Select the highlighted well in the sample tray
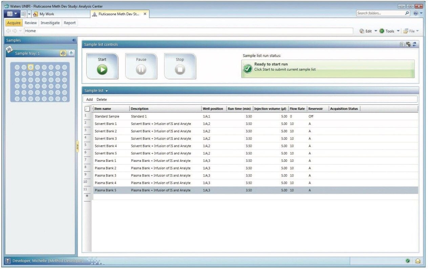Screen dimensions: 428x269 pos(30,67)
